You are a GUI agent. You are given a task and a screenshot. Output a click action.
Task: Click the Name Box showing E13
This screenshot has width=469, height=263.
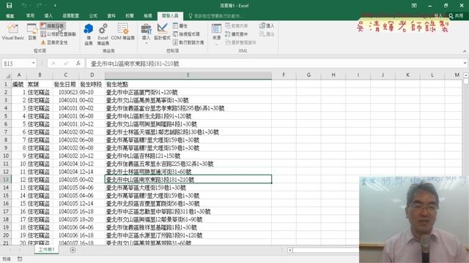(x=16, y=64)
